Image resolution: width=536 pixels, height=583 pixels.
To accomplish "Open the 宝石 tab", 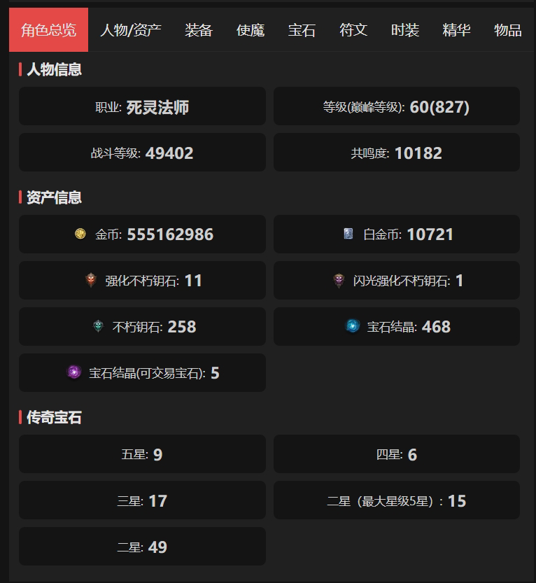I will (302, 29).
